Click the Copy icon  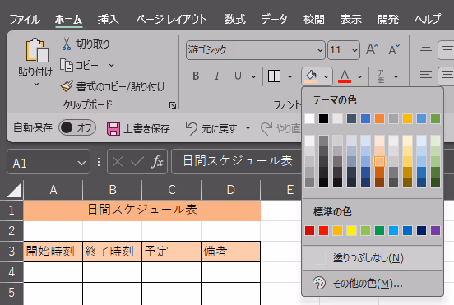[x=67, y=65]
